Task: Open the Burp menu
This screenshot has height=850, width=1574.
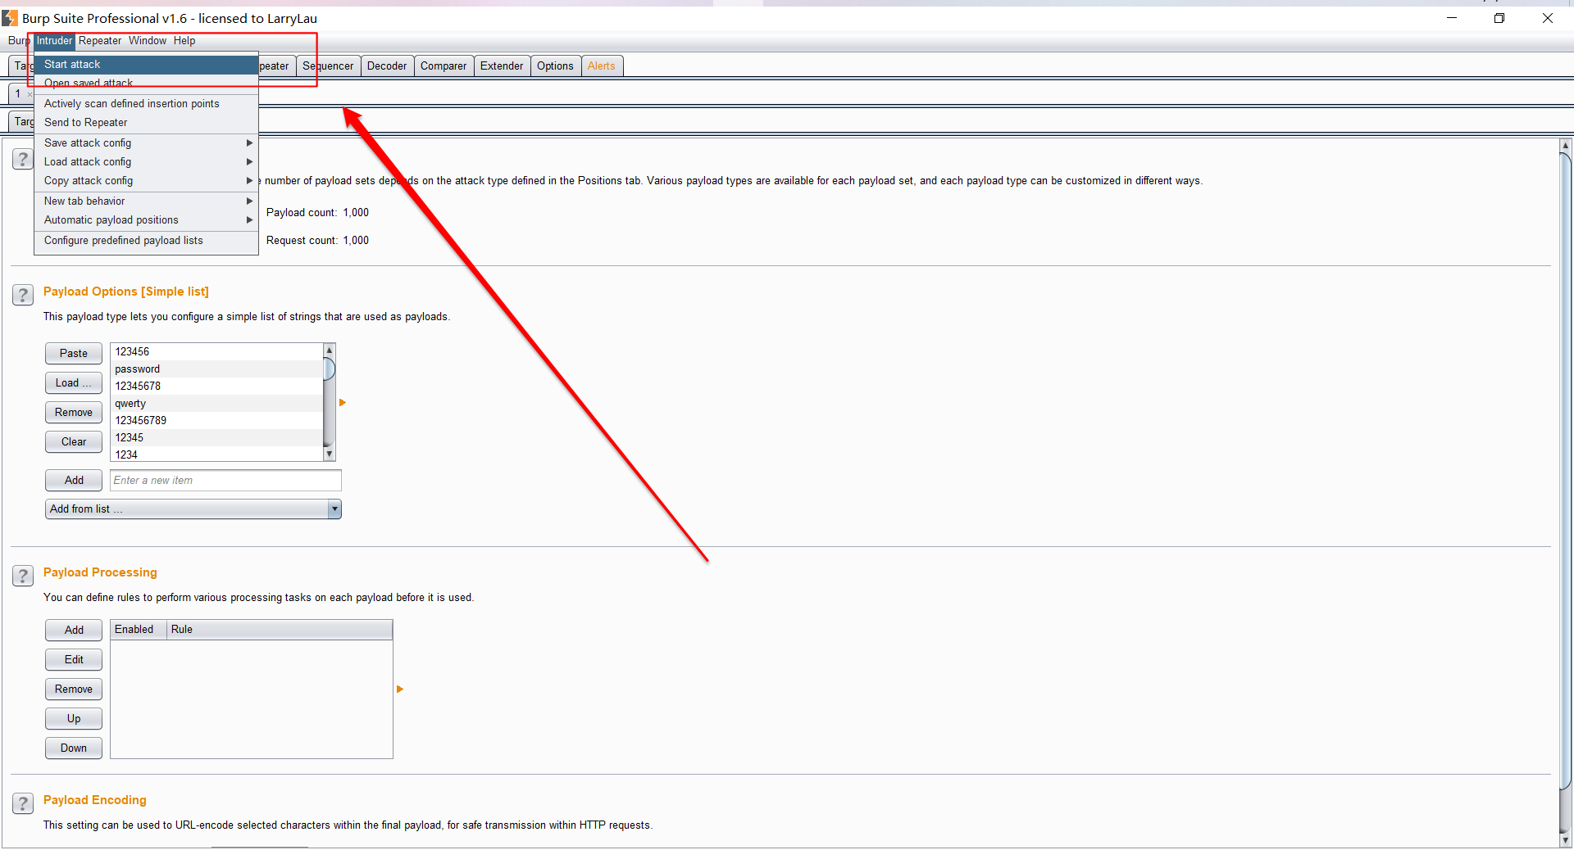Action: (18, 41)
